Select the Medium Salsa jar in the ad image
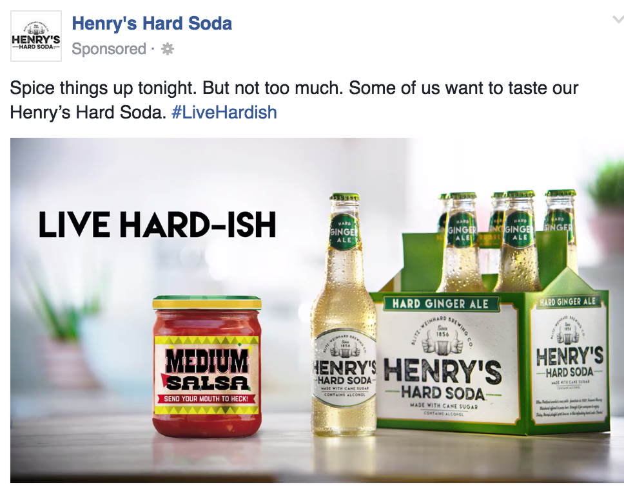The width and height of the screenshot is (624, 488). coord(207,366)
